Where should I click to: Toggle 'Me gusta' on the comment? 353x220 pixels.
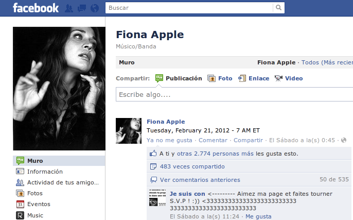[x=258, y=217]
